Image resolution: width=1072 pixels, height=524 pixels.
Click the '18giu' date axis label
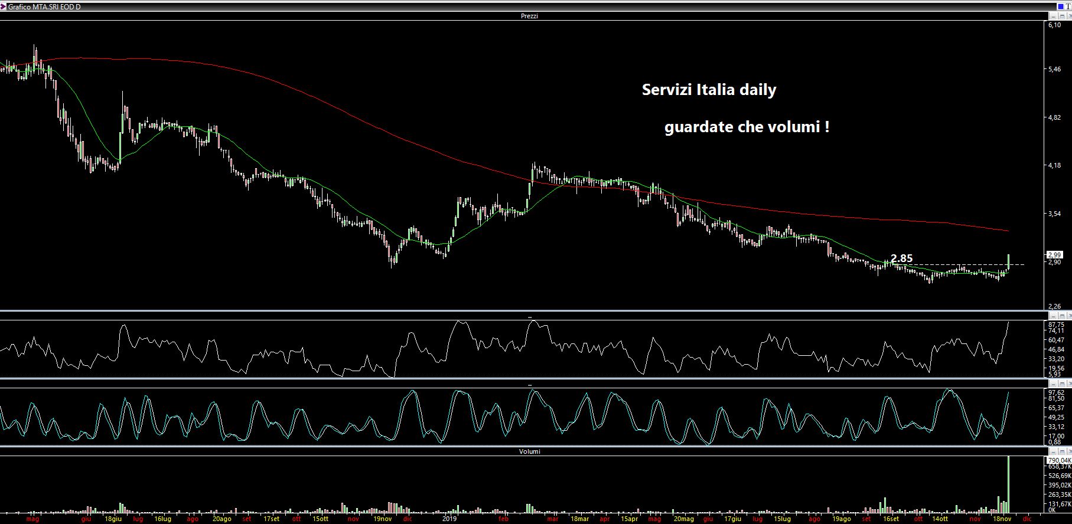113,519
